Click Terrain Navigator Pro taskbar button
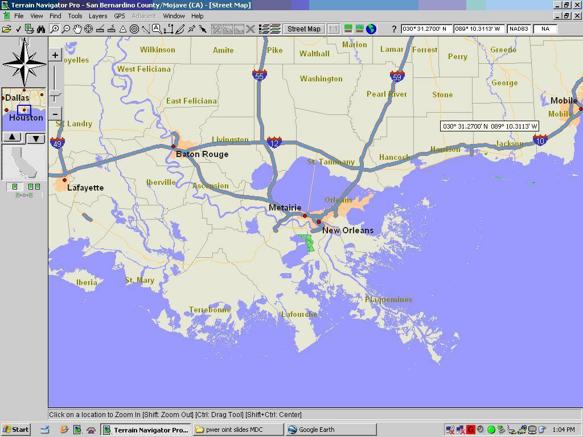The width and height of the screenshot is (583, 437). tap(146, 430)
